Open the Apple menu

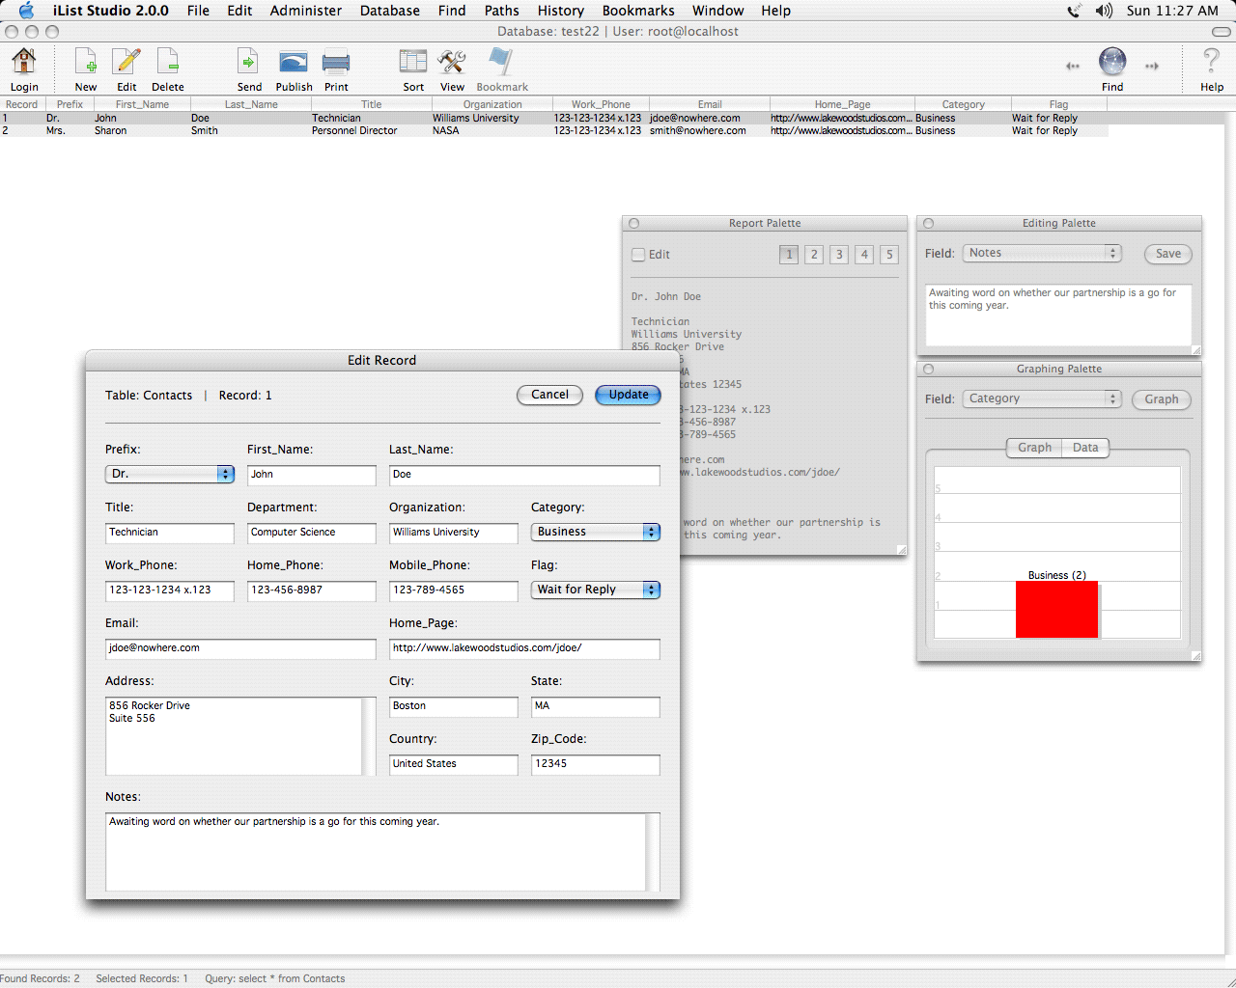point(26,11)
